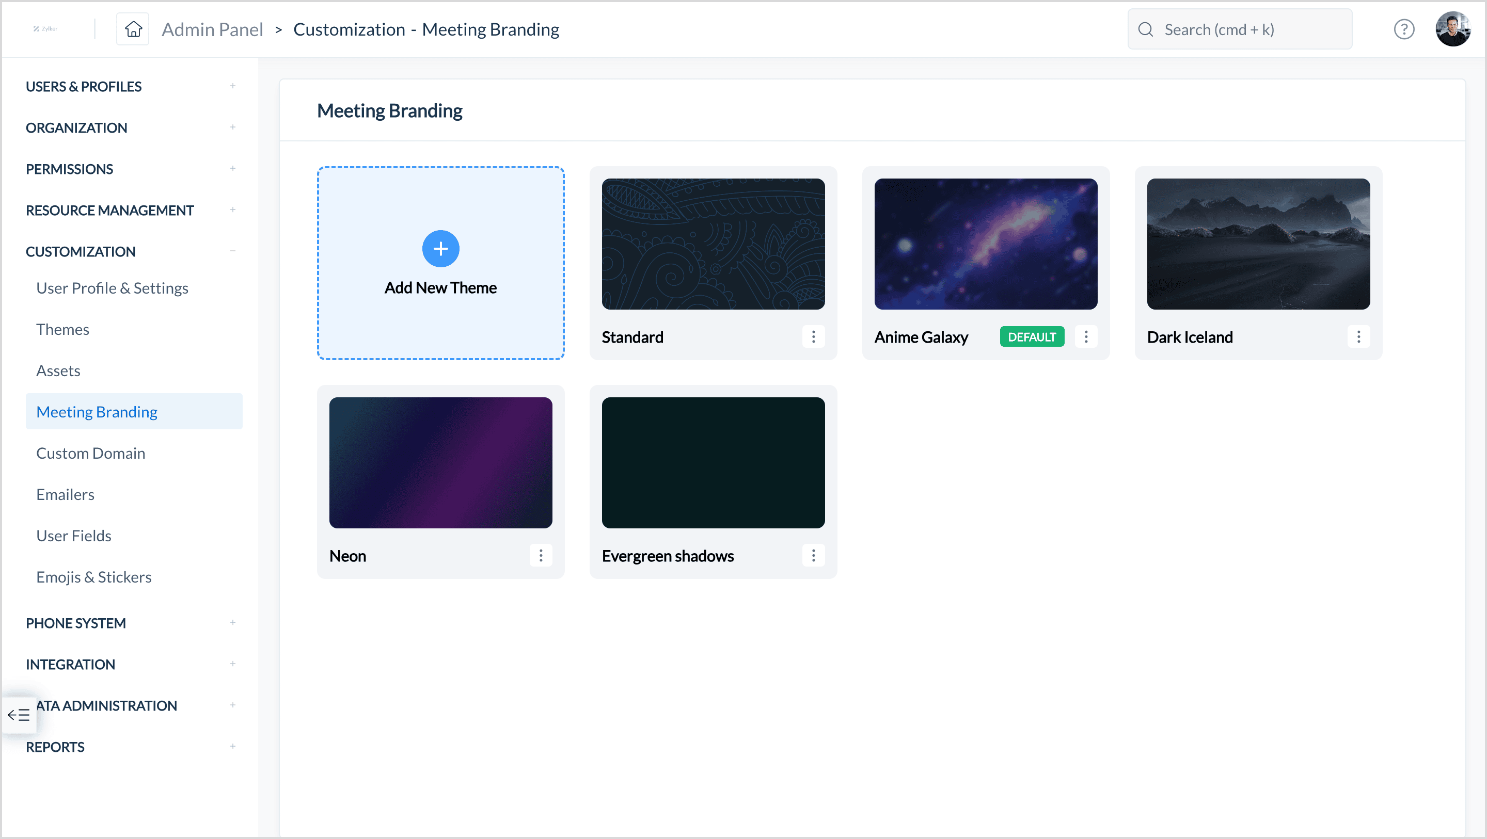Open Evergreen shadows theme options menu
The image size is (1487, 839).
pyautogui.click(x=813, y=555)
